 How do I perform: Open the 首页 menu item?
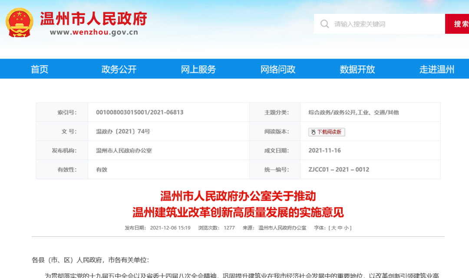click(40, 69)
